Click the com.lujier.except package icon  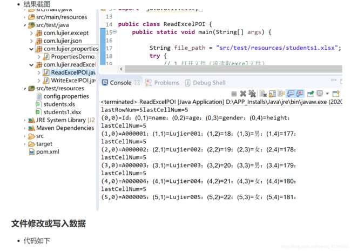pyautogui.click(x=39, y=33)
